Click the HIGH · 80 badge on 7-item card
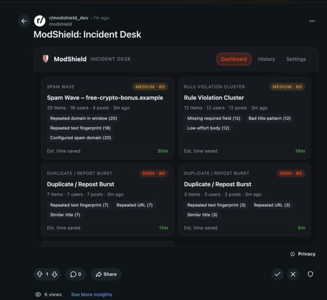 [x=154, y=173]
